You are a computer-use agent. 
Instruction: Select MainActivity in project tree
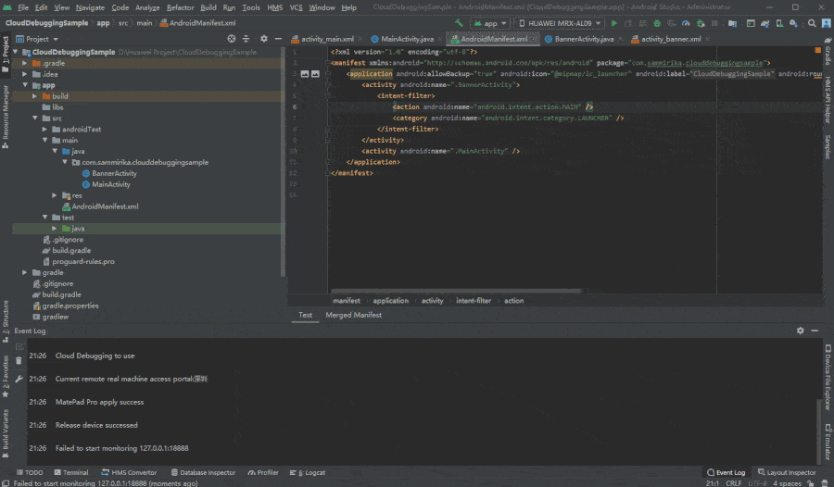click(x=111, y=184)
